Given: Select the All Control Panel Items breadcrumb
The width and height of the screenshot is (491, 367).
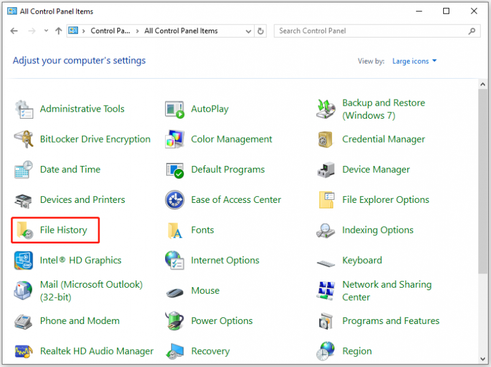Looking at the screenshot, I should click(x=181, y=31).
